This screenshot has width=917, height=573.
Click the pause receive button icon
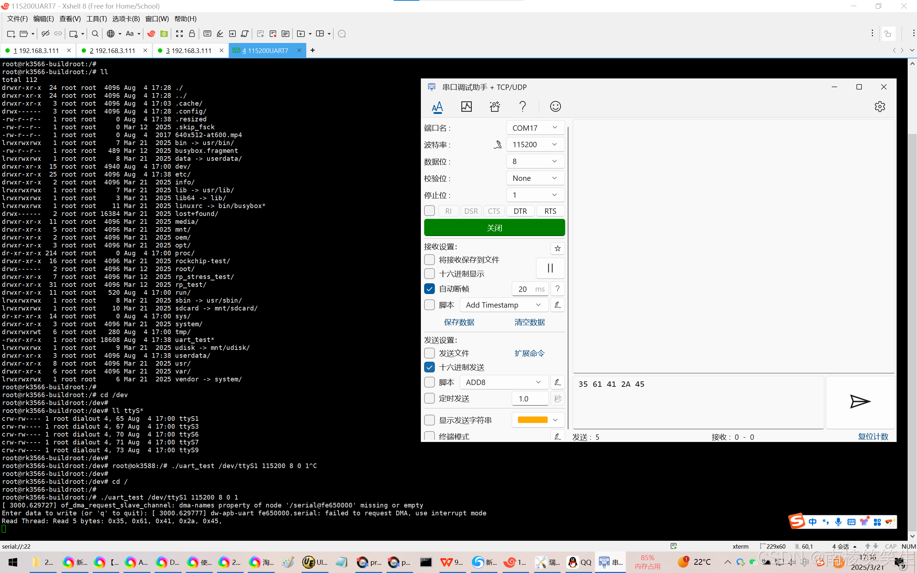550,268
